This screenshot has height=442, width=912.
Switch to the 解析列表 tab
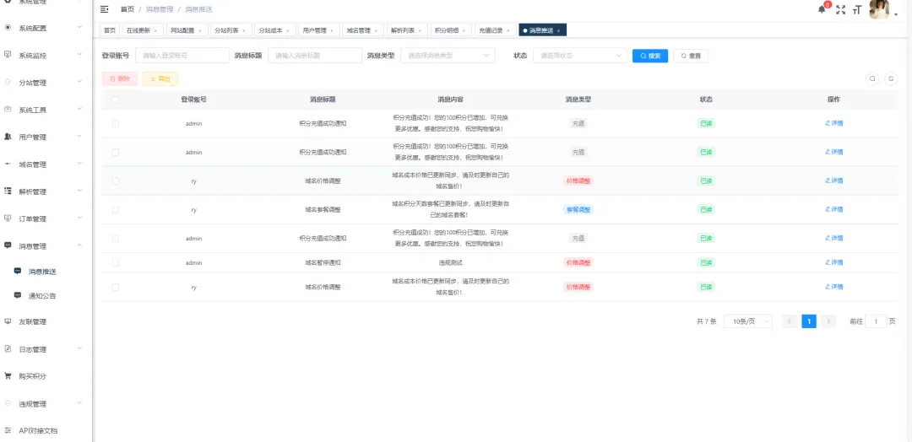point(405,30)
